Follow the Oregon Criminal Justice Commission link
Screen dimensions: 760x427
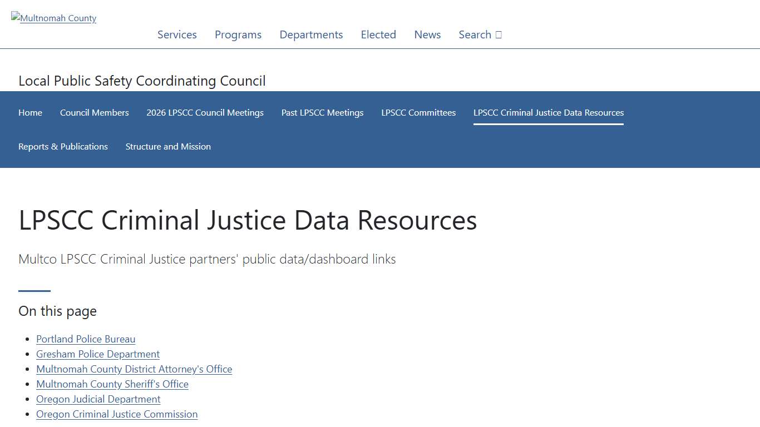tap(117, 414)
